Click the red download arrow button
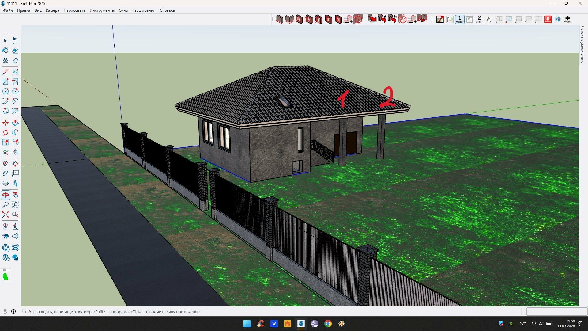 point(548,19)
